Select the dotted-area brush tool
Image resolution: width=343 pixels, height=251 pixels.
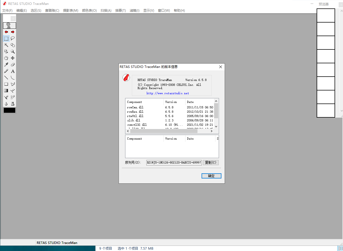(x=13, y=97)
